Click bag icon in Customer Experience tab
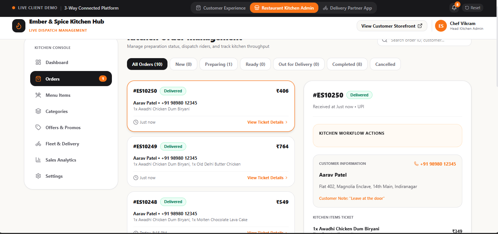 (198, 8)
